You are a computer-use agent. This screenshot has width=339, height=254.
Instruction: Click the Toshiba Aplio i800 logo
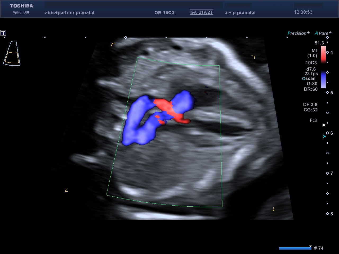point(21,8)
